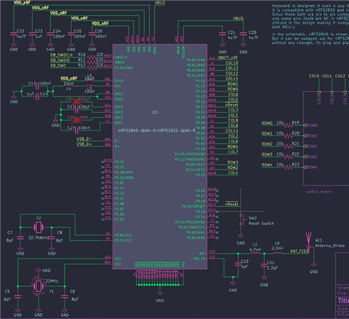This screenshot has width=349, height=319.
Task: Select the Y2 32.768kHz crystal symbol
Action: pos(38,227)
